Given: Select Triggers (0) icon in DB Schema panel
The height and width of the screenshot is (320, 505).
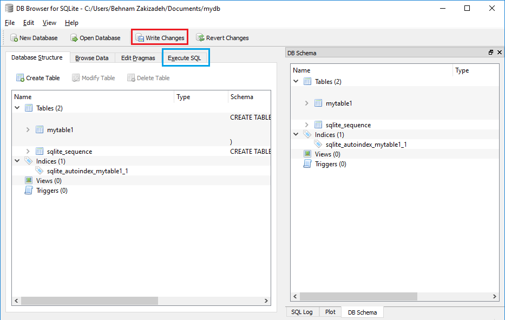Looking at the screenshot, I should (307, 164).
